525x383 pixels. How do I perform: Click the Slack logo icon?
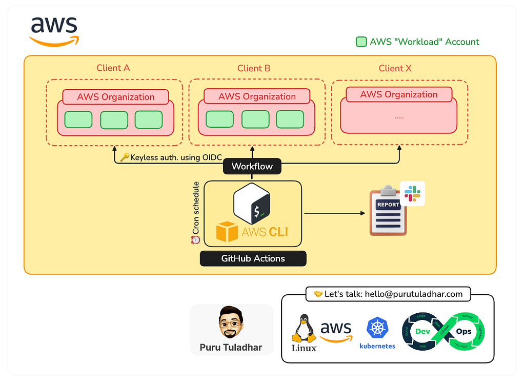[x=413, y=193]
